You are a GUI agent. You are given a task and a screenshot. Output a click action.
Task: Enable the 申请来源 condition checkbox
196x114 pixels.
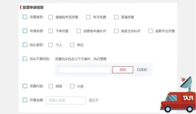click(x=25, y=31)
